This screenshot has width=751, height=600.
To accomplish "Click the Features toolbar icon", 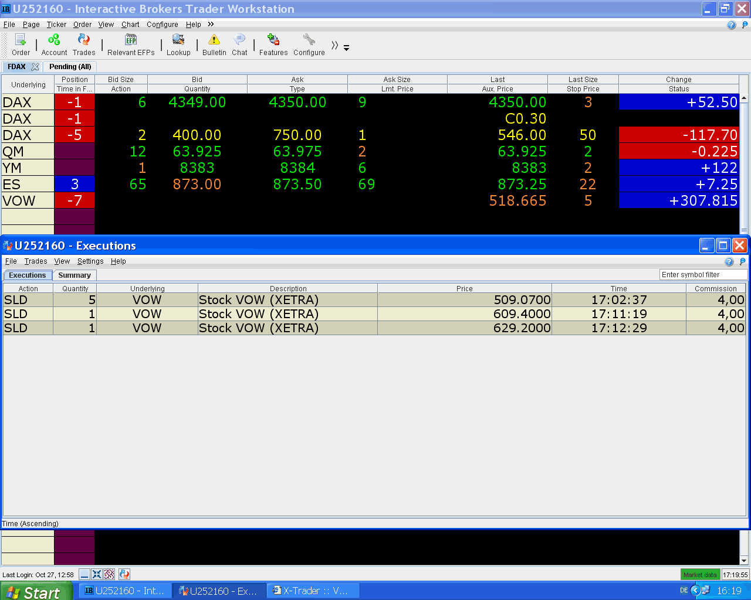I will coord(273,45).
